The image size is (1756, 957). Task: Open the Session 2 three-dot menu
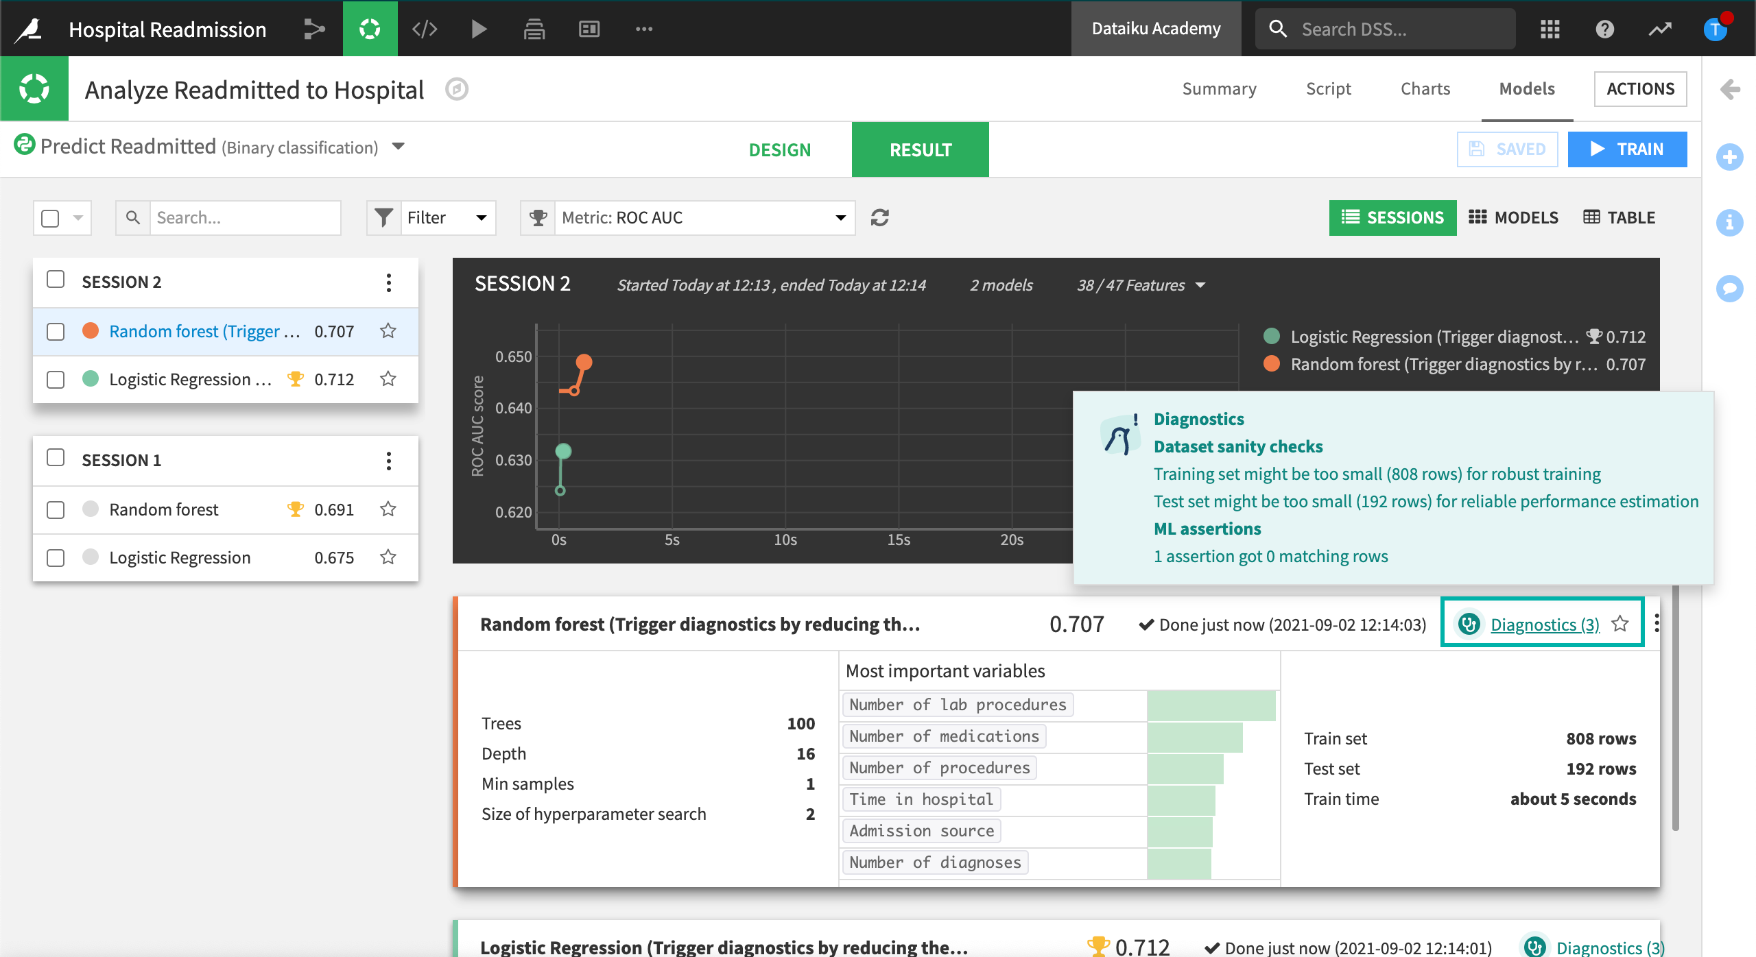(x=388, y=282)
